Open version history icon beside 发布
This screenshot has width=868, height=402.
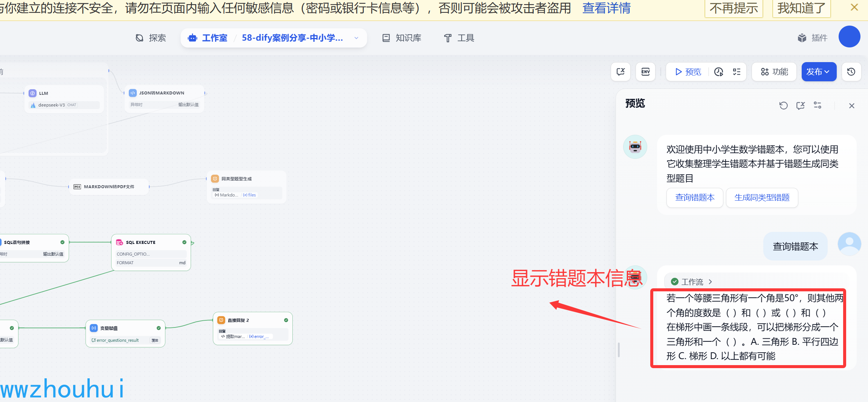coord(851,72)
